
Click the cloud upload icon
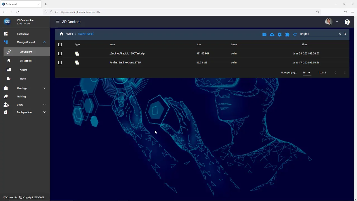tap(272, 35)
